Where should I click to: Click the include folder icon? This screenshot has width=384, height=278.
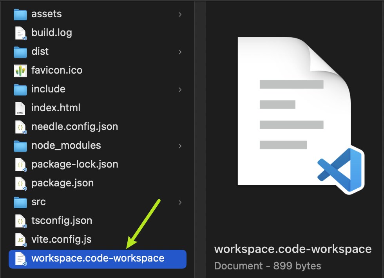click(20, 90)
